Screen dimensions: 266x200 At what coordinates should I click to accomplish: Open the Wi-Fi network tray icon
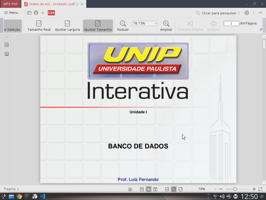coord(215,196)
